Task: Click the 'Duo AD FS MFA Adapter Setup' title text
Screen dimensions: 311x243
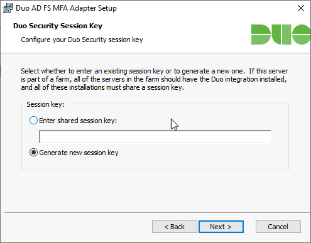Action: click(x=66, y=8)
